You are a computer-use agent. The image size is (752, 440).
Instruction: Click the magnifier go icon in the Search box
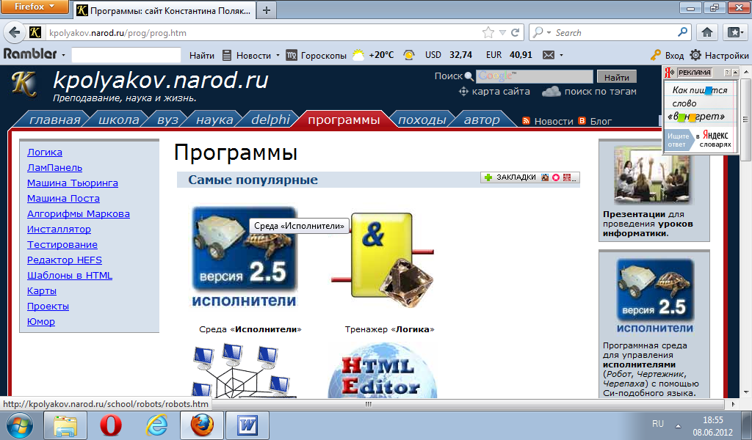682,32
